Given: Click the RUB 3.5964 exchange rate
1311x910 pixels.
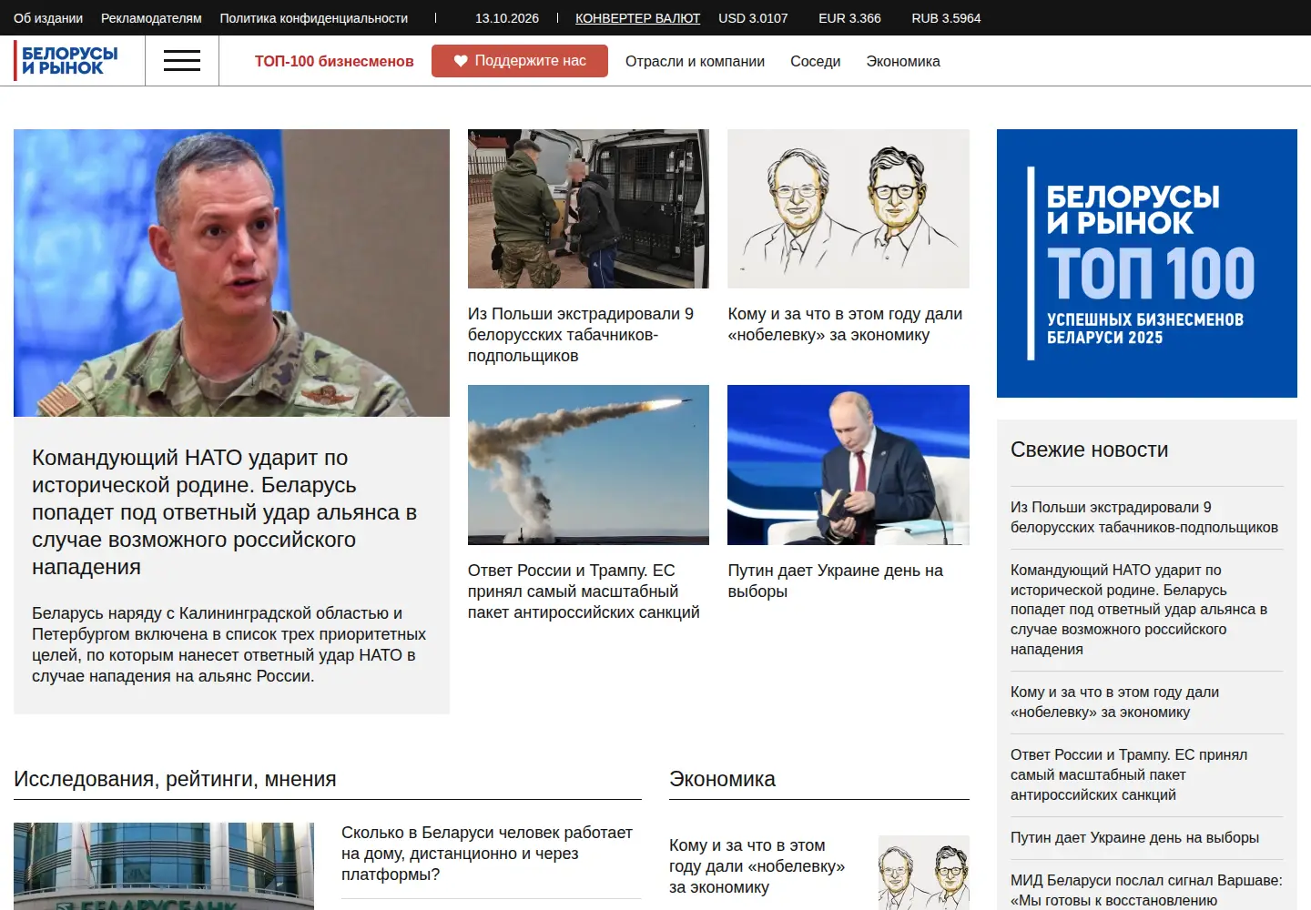Looking at the screenshot, I should click(946, 18).
